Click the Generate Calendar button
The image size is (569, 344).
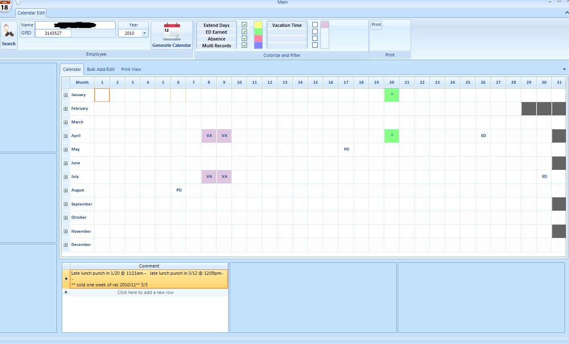pyautogui.click(x=172, y=35)
